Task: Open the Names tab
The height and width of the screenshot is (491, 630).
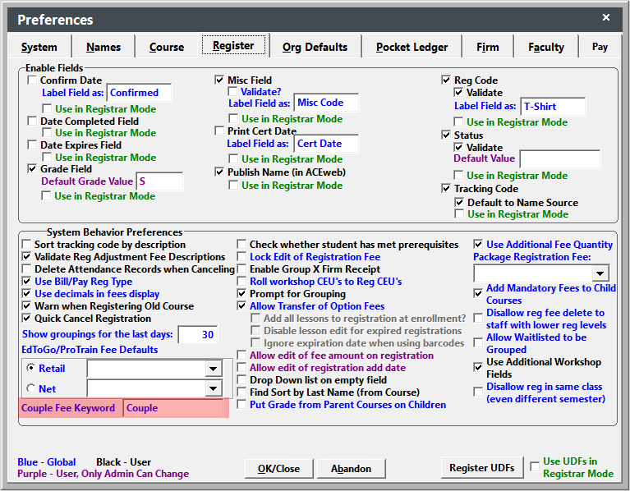Action: click(103, 47)
